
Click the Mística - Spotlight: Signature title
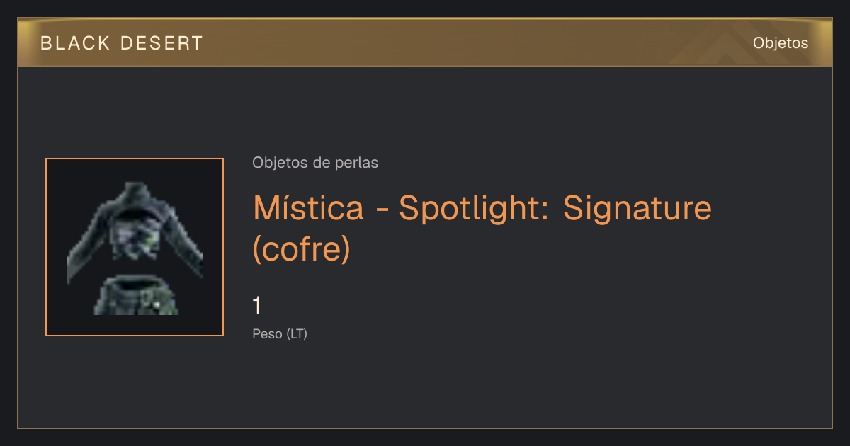coord(482,228)
